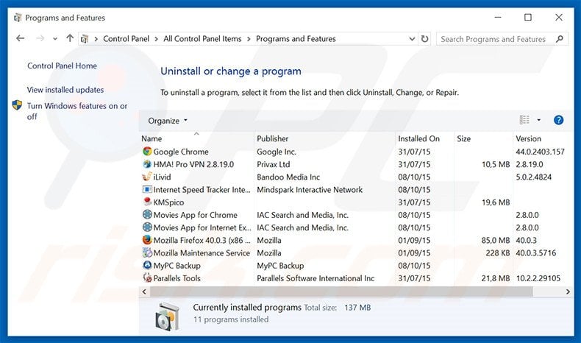581x343 pixels.
Task: Select the Mozilla Firefox icon in list
Action: [x=147, y=240]
